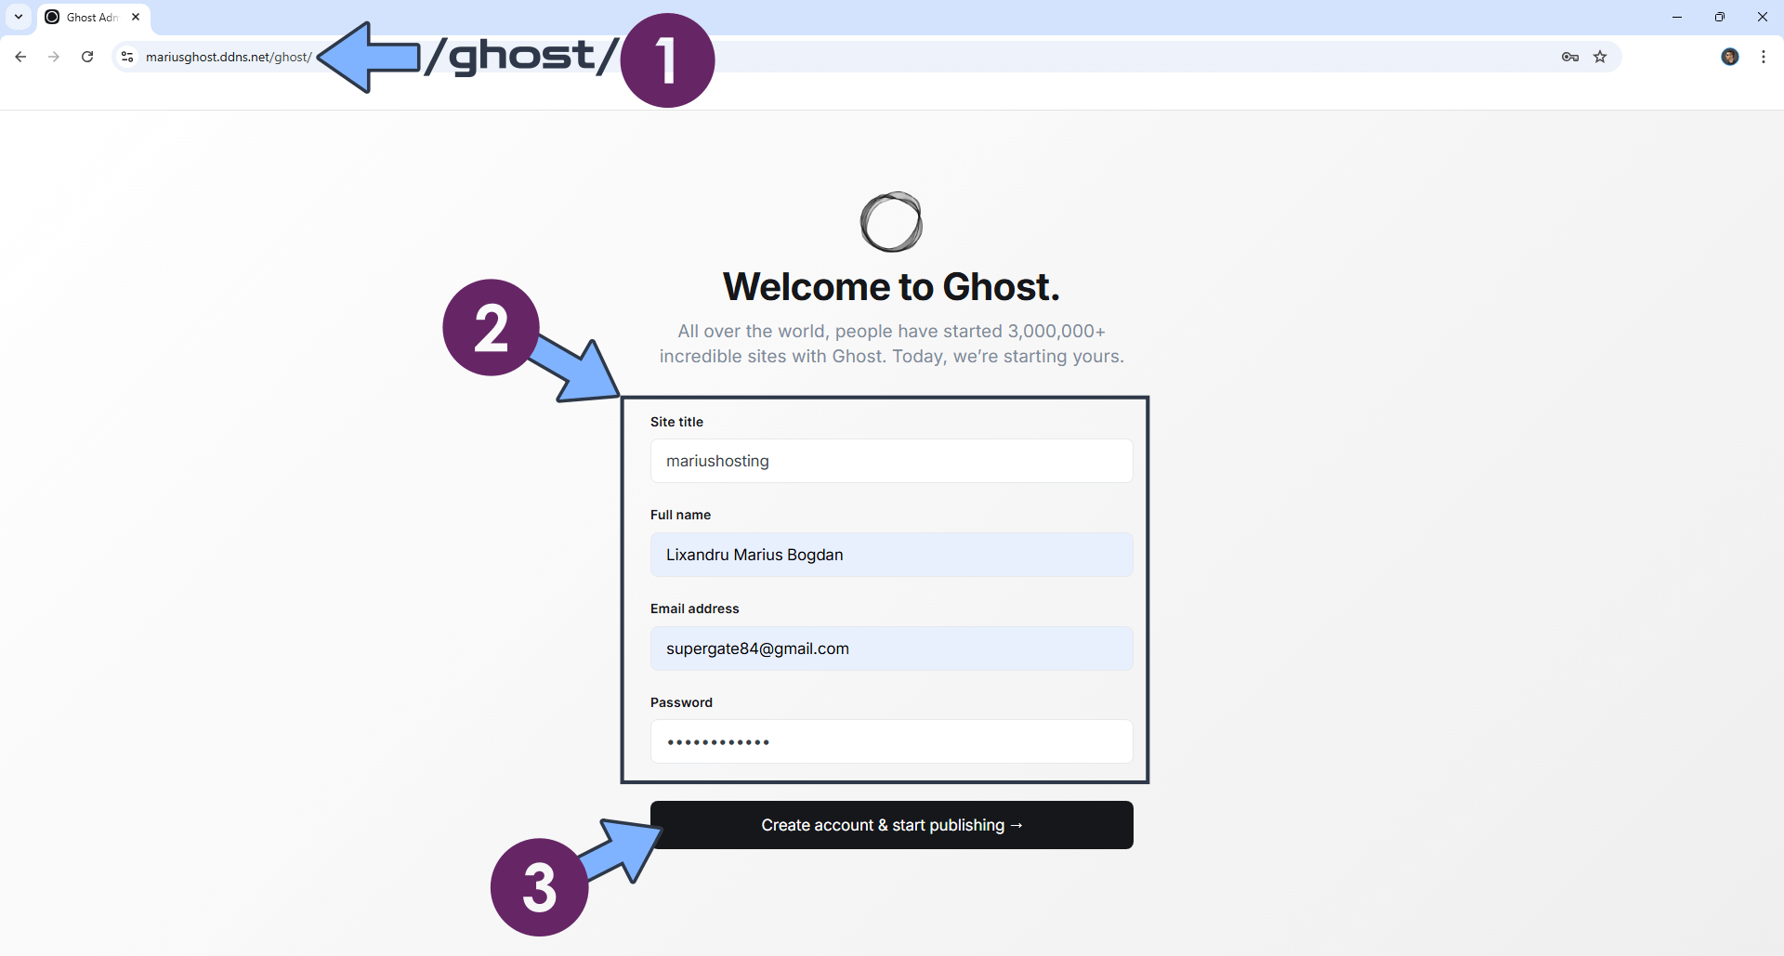Click the Site title label
The image size is (1784, 956).
[676, 422]
